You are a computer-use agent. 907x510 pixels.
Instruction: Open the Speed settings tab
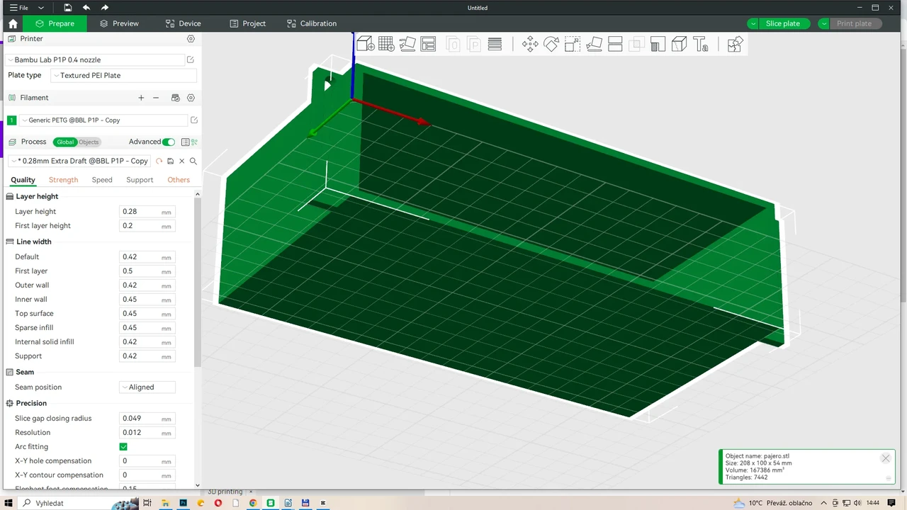click(102, 180)
